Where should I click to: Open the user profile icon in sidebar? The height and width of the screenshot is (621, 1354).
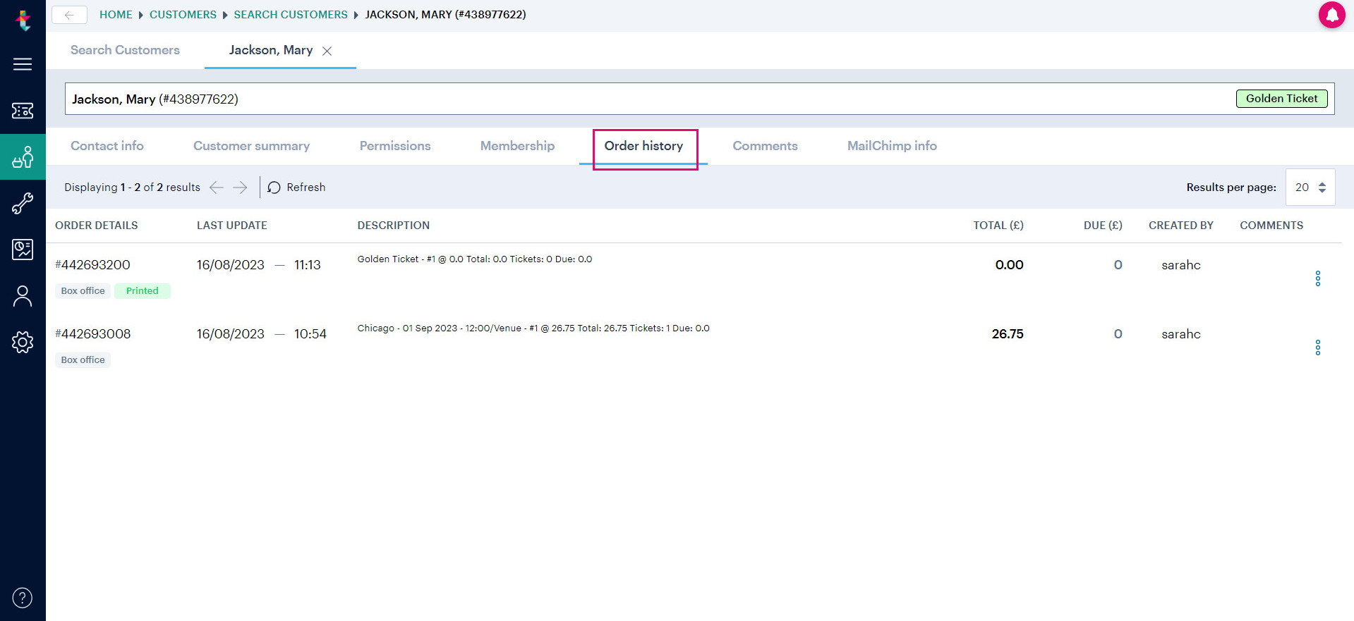[23, 296]
